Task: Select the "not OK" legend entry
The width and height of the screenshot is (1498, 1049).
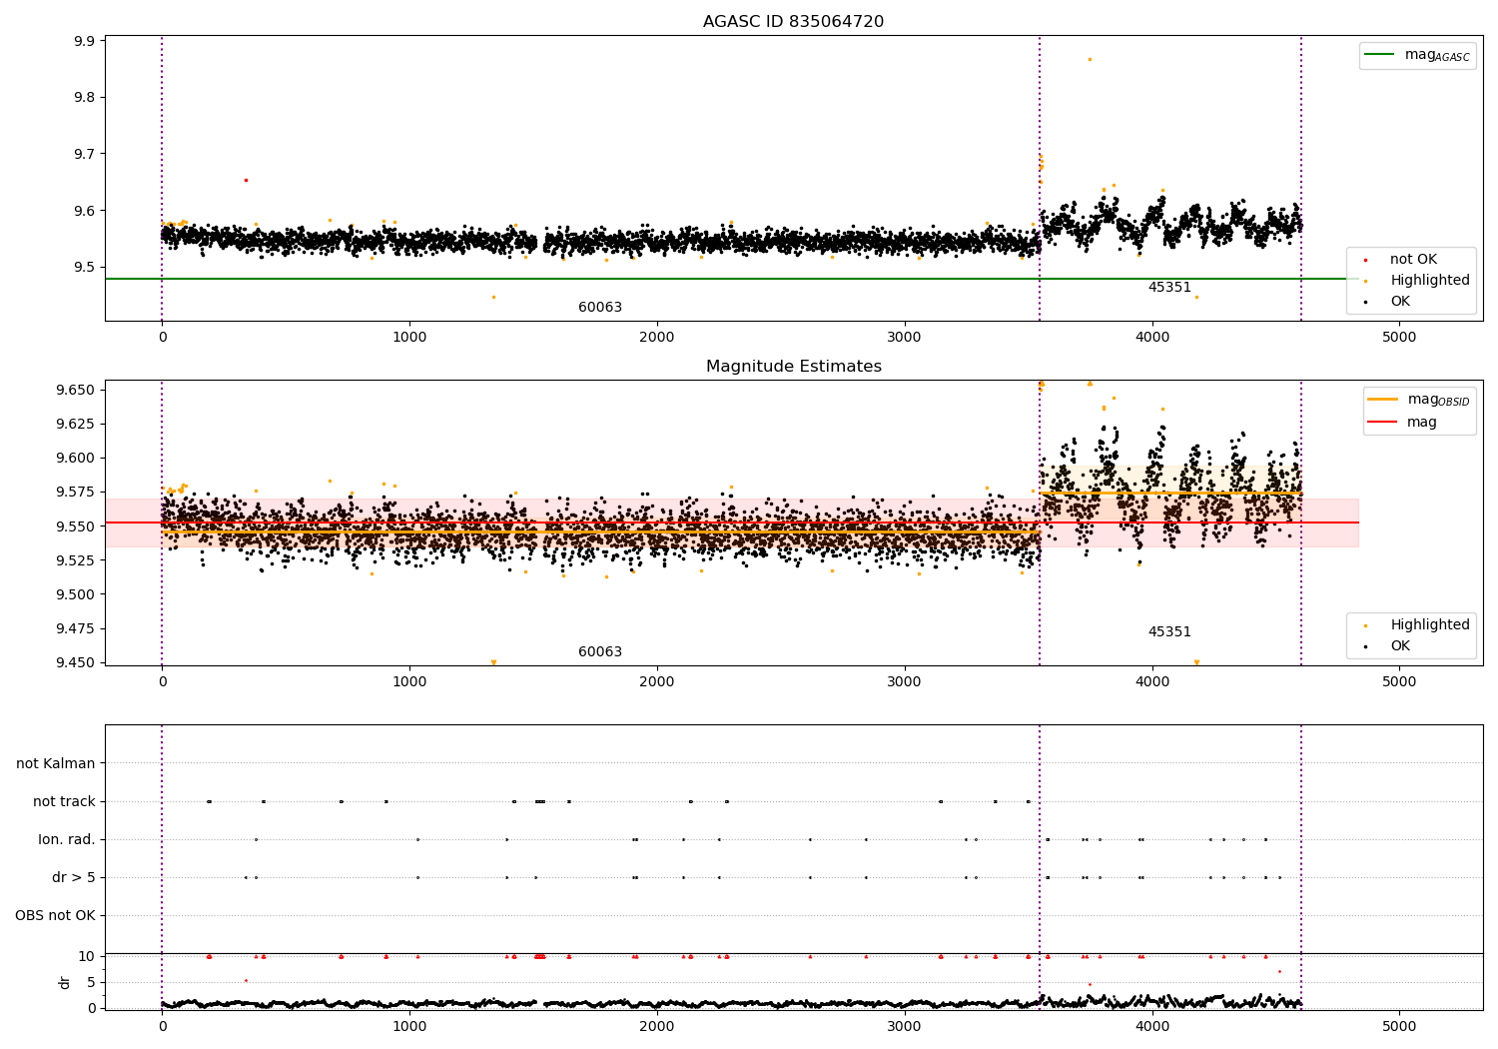Action: (x=1412, y=260)
